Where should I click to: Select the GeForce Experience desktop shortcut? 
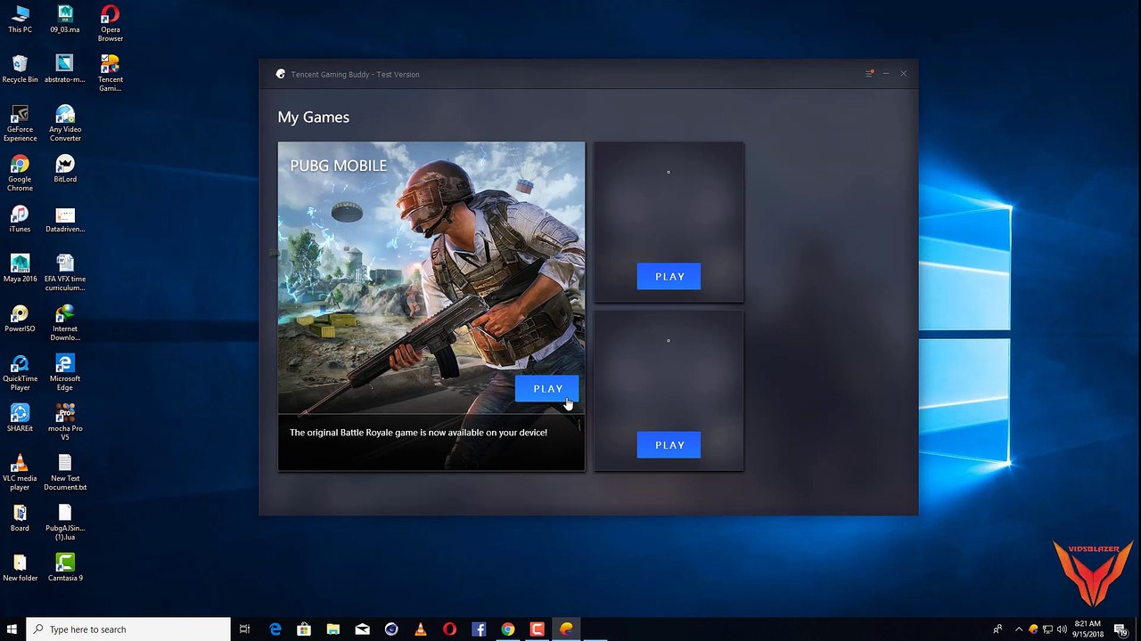click(20, 123)
